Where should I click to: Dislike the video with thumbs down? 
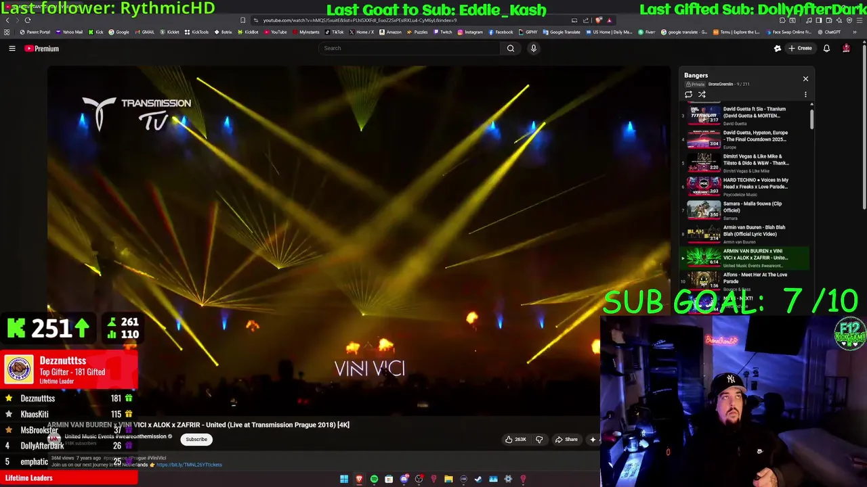click(x=539, y=440)
